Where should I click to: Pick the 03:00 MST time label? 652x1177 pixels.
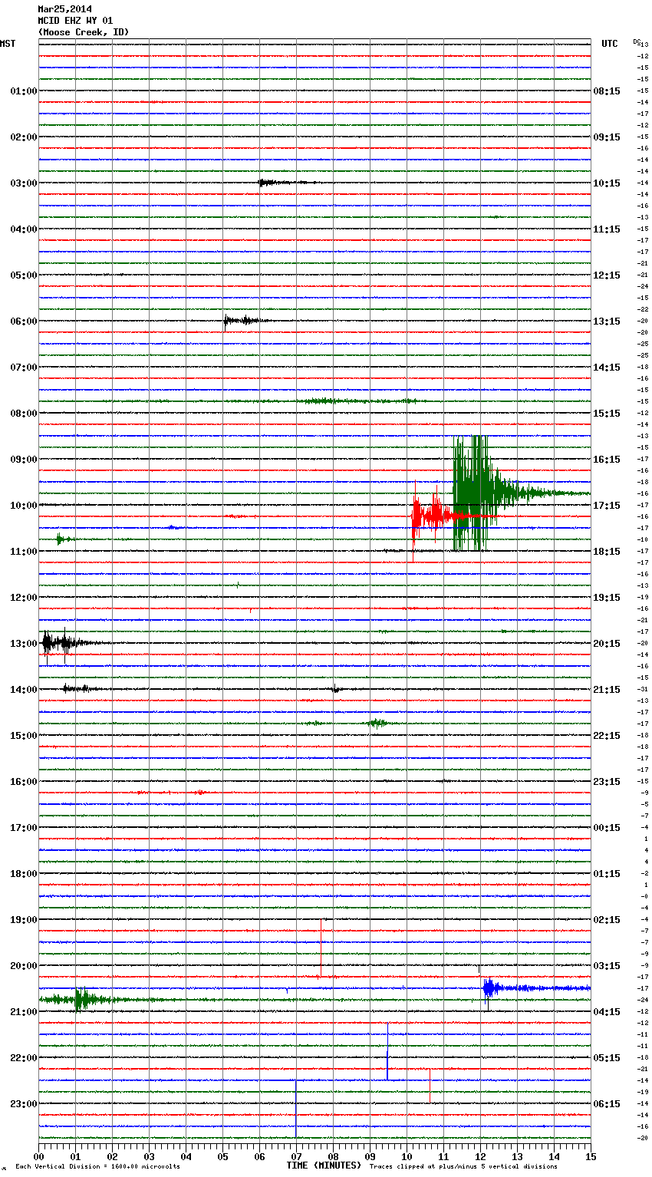click(23, 183)
